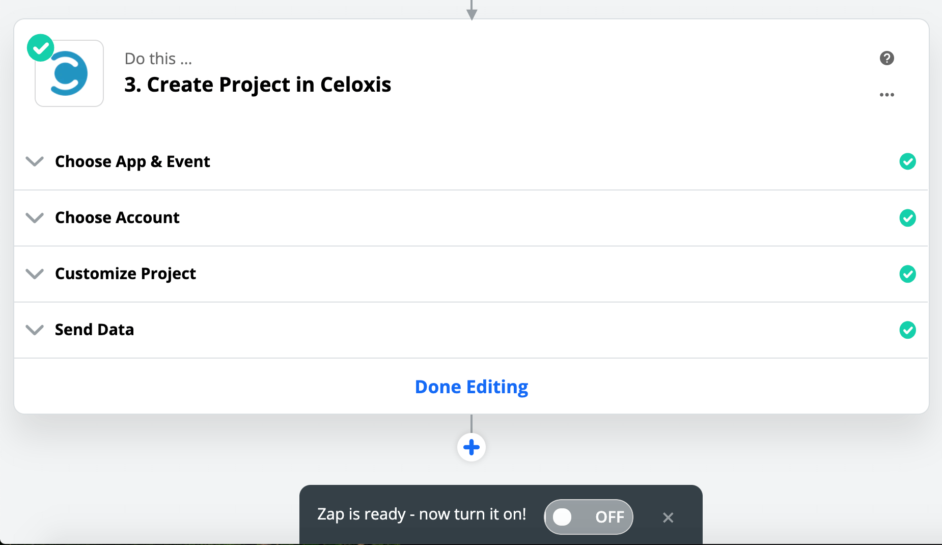Image resolution: width=942 pixels, height=545 pixels.
Task: Turn the Zap on with OFF switch
Action: (x=588, y=517)
